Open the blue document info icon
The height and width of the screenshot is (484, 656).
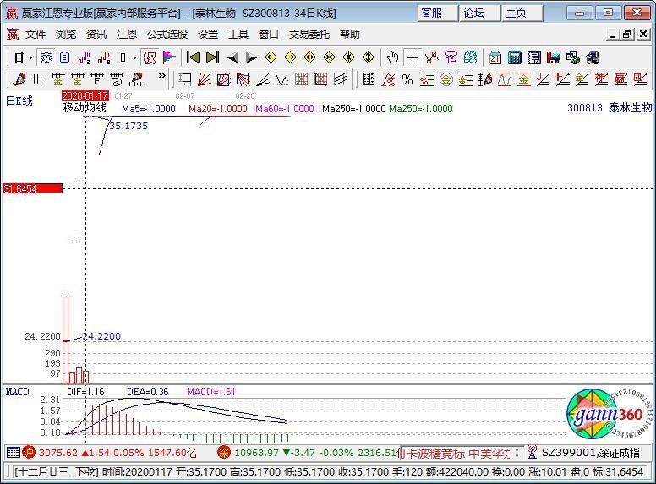coord(64,57)
